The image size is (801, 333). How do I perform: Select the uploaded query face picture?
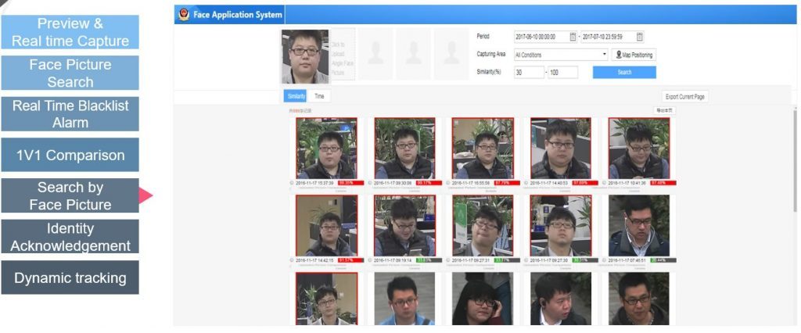(306, 56)
